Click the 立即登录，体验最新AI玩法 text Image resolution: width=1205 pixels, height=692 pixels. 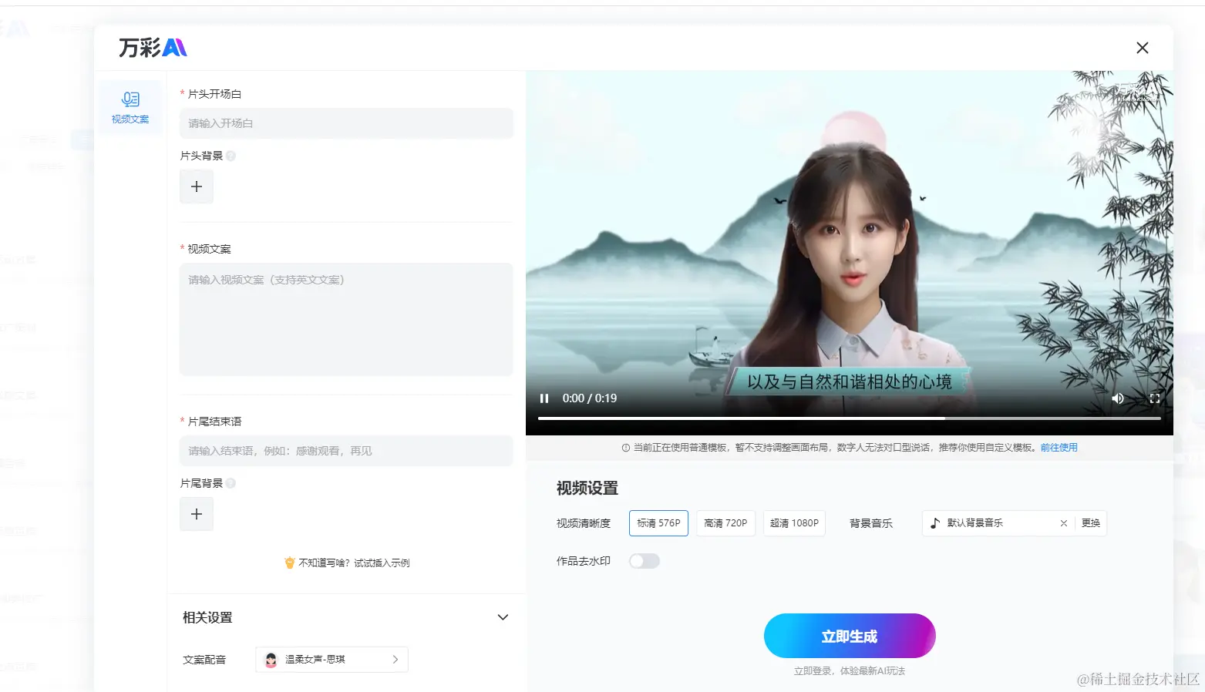850,671
